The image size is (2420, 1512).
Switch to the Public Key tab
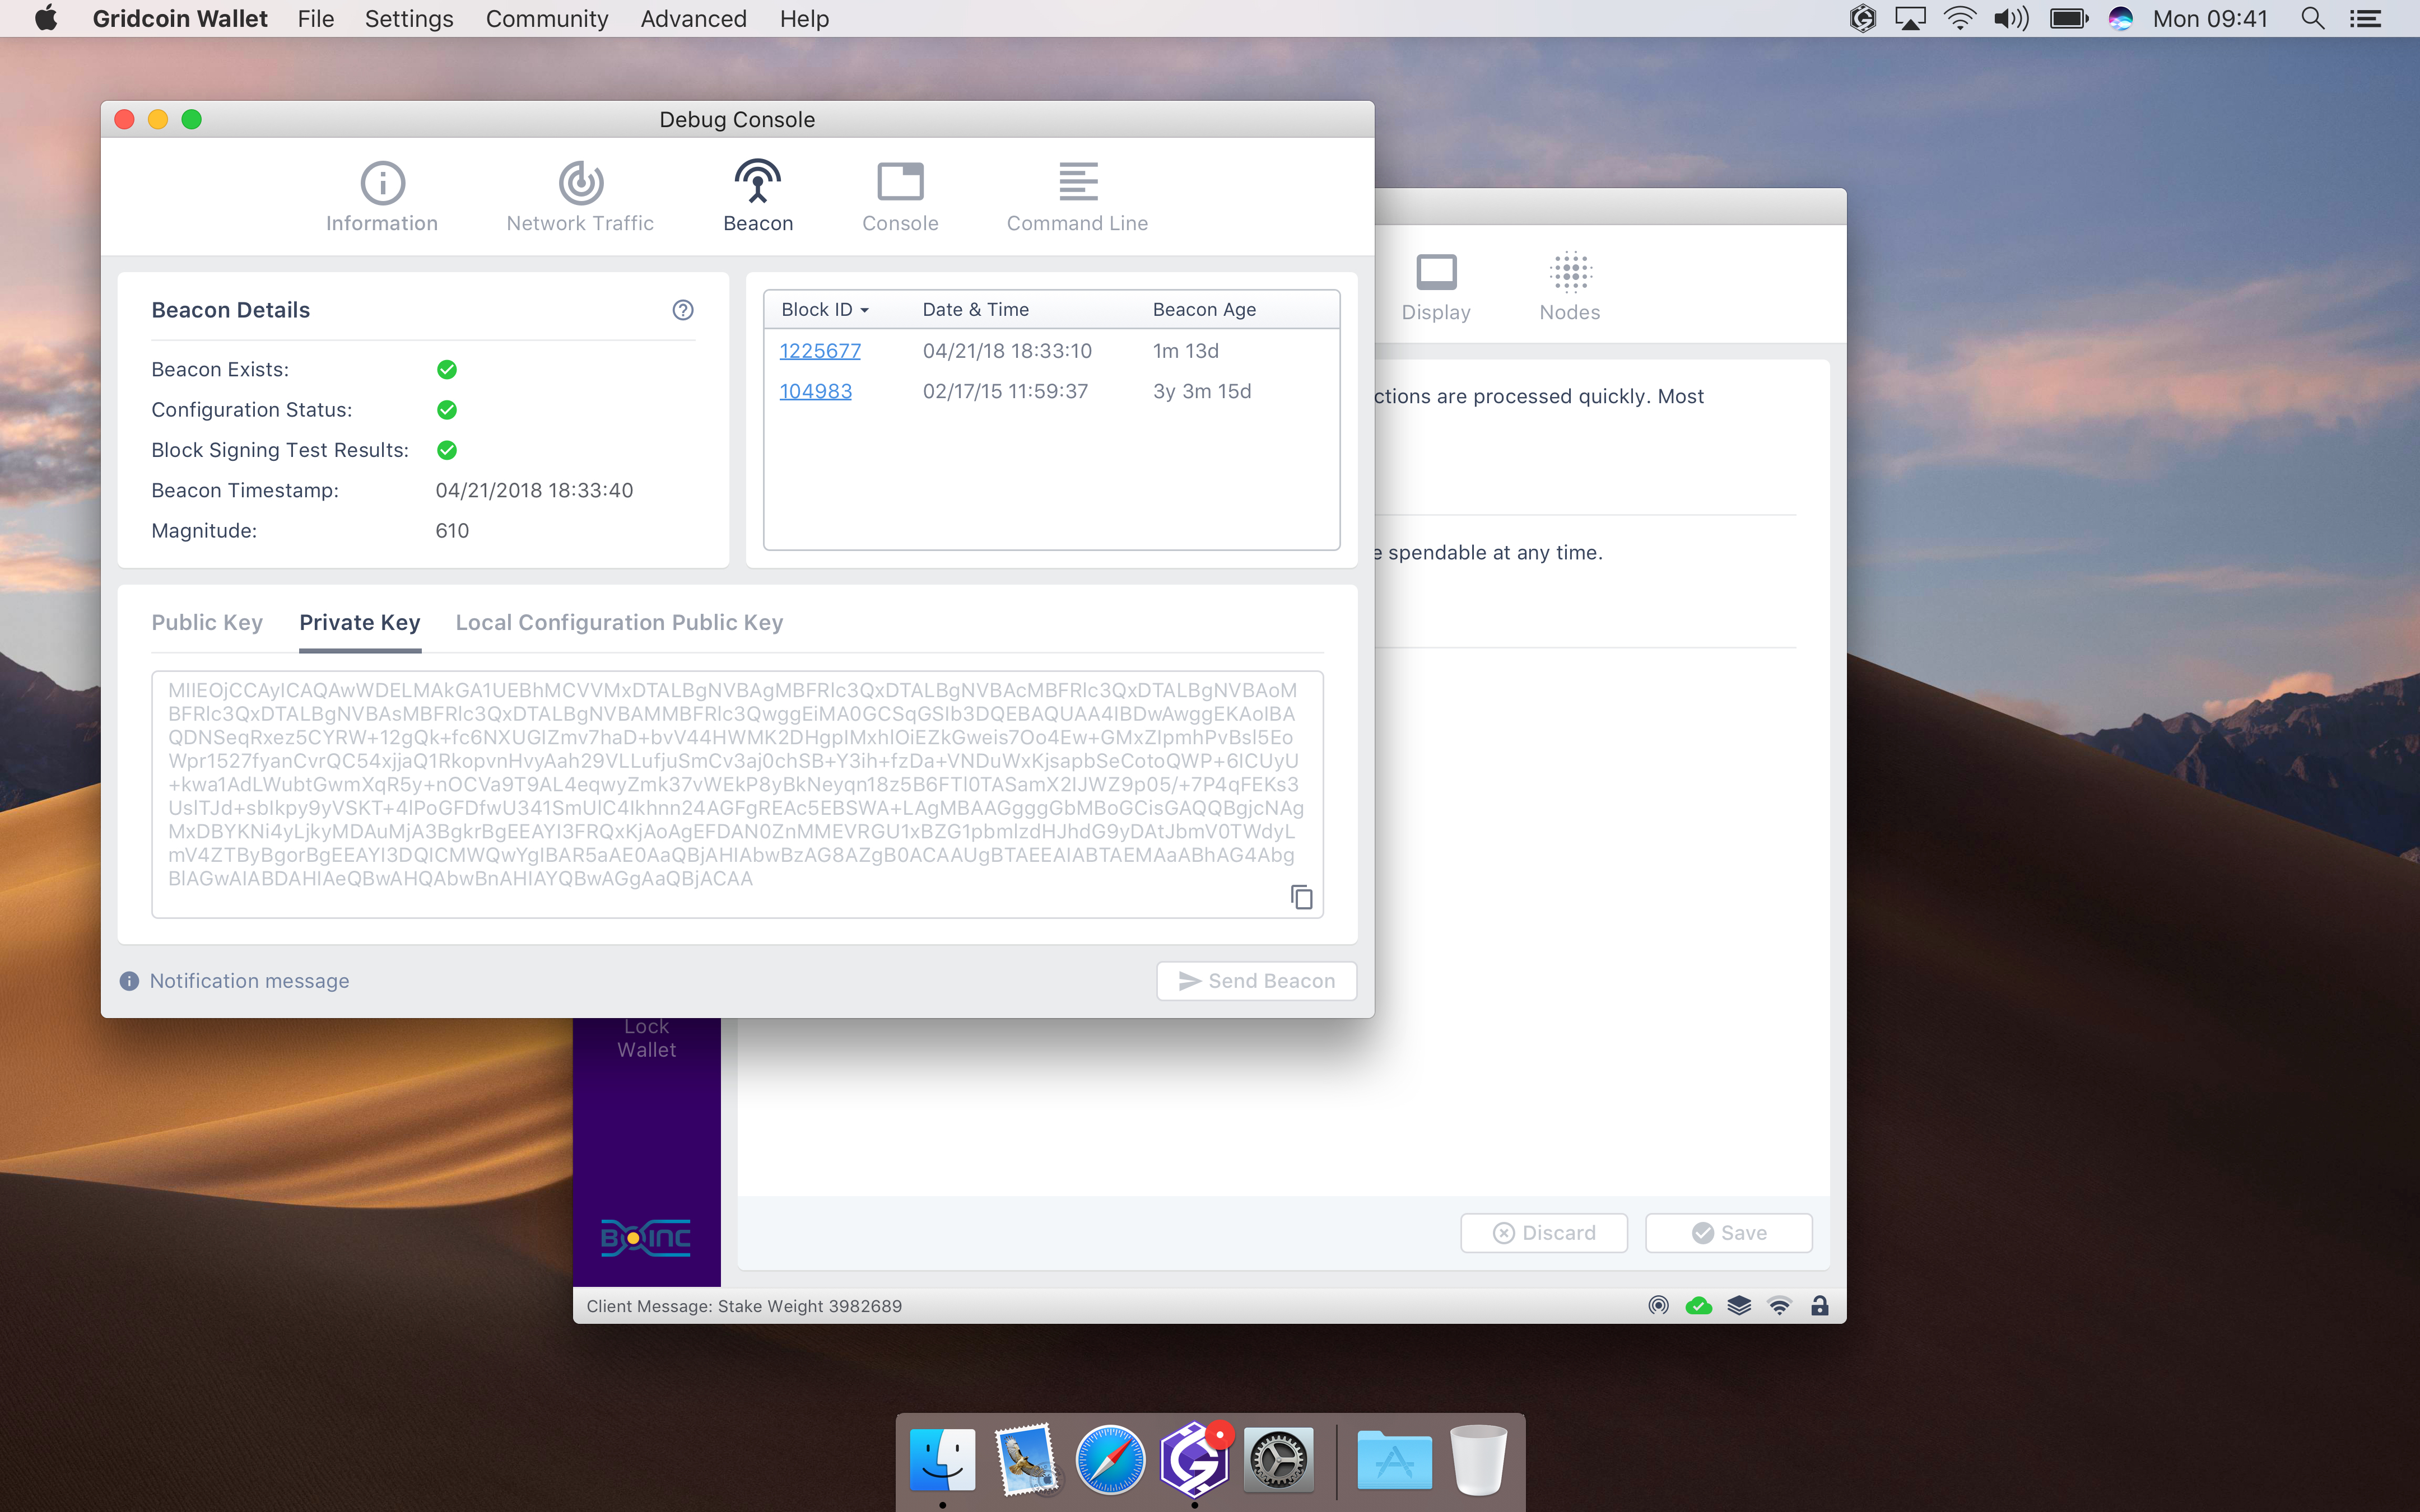[x=207, y=623]
